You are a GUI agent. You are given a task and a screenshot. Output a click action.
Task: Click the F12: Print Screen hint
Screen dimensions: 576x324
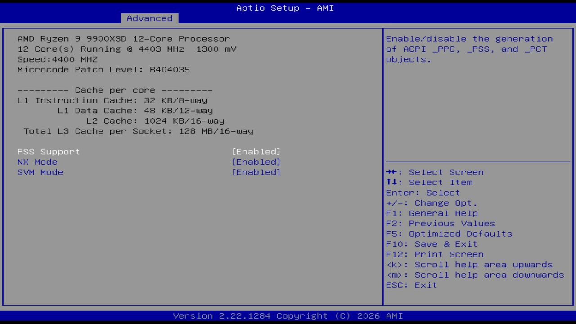[x=435, y=255]
